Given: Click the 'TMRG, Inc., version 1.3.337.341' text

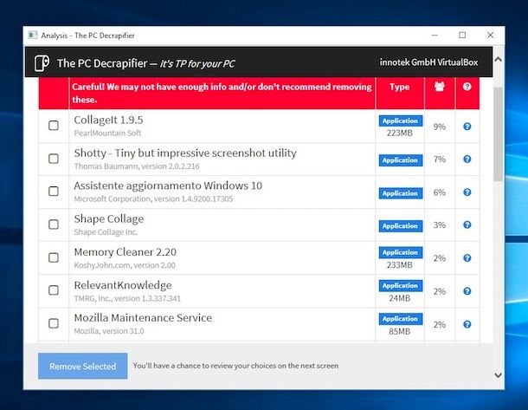Looking at the screenshot, I should 127,298.
